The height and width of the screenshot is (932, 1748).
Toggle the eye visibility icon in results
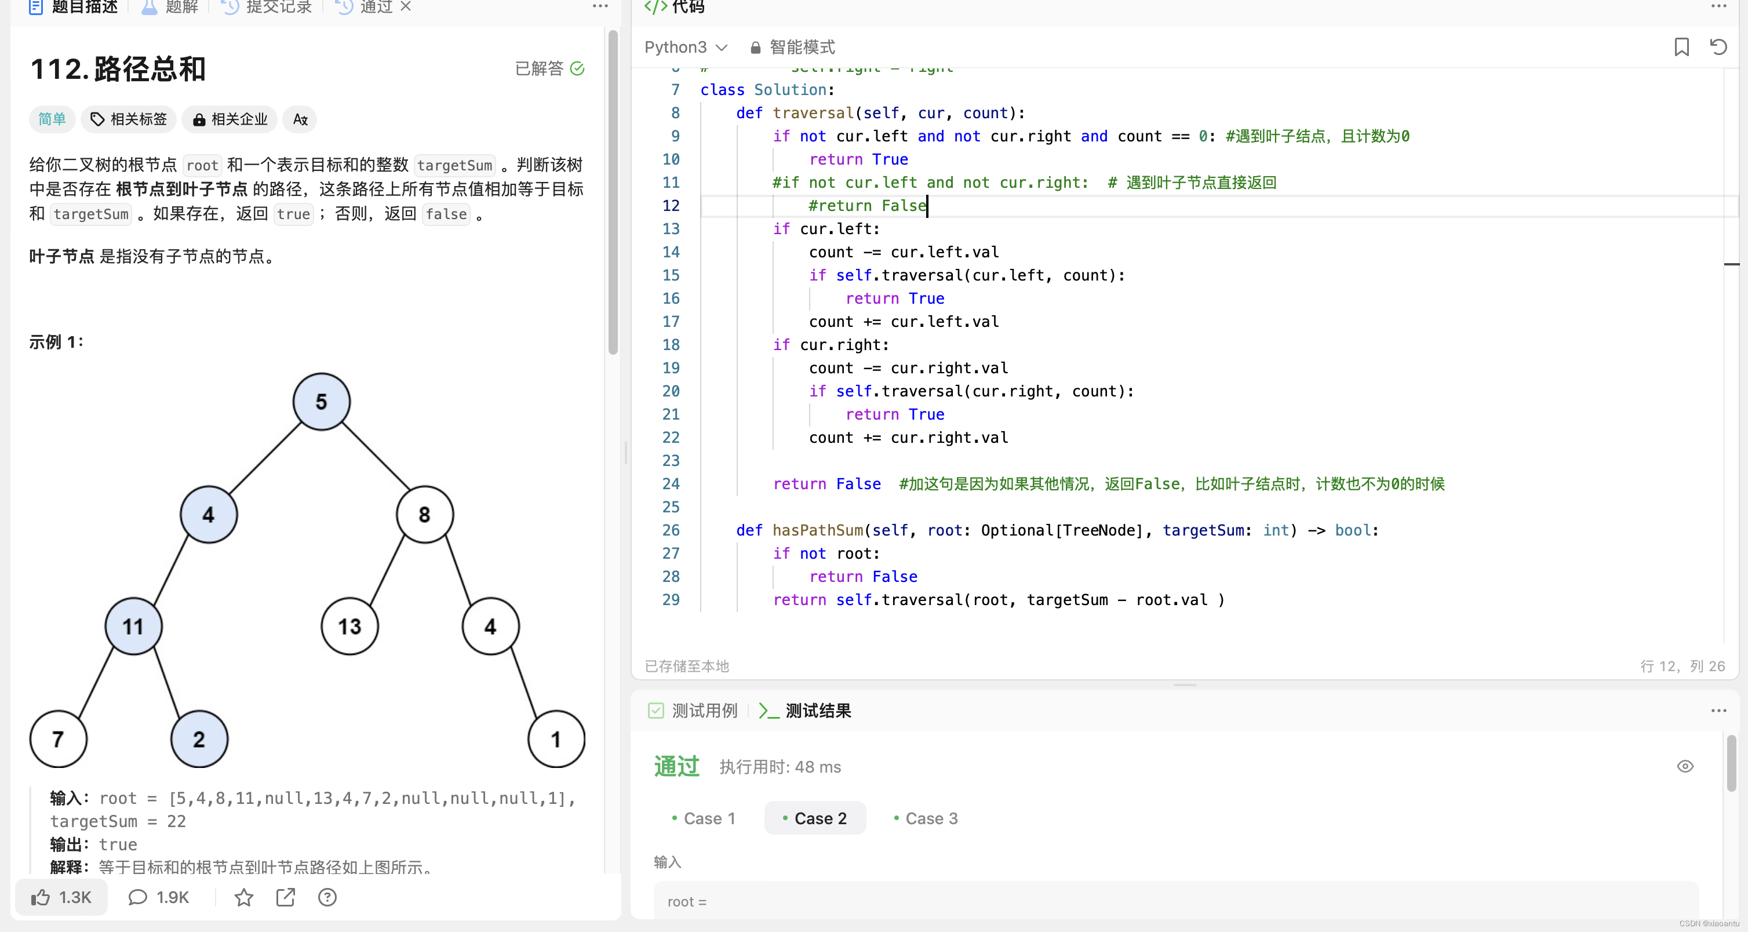click(1685, 766)
